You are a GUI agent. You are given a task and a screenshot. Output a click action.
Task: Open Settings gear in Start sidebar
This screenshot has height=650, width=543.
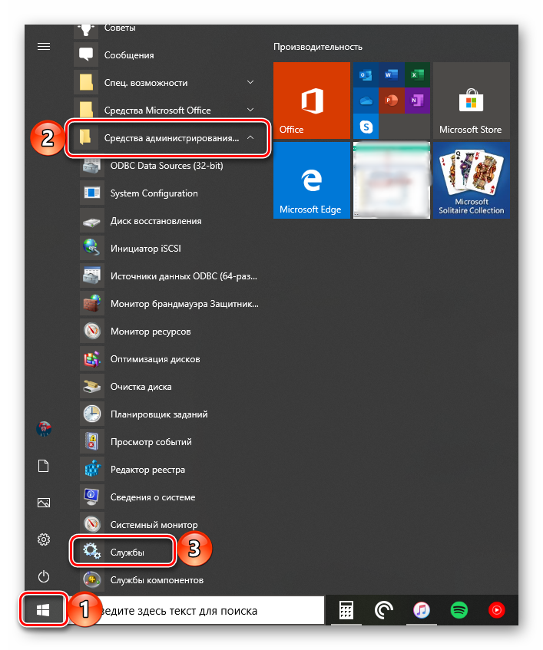[x=44, y=539]
